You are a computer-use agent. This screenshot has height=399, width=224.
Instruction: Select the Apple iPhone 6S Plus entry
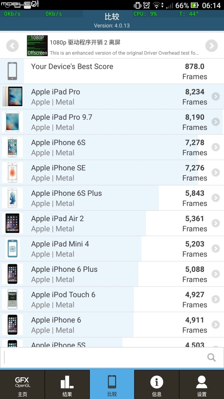(x=112, y=198)
